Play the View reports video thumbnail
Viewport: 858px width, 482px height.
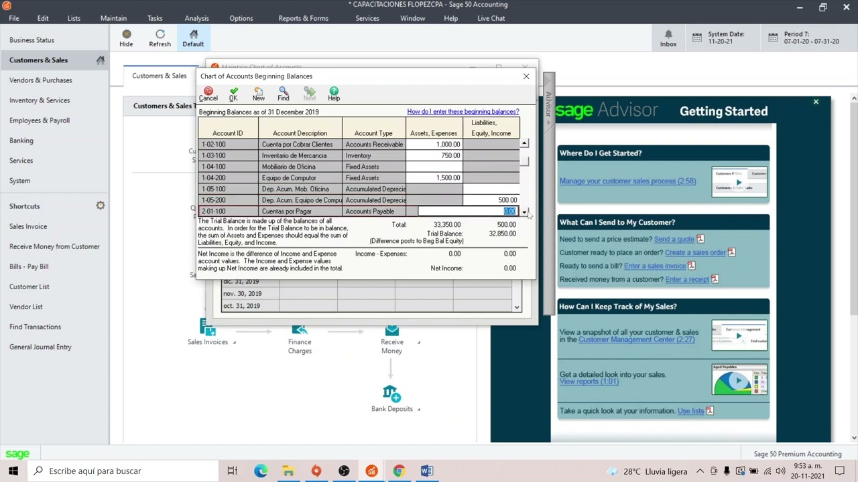[739, 380]
